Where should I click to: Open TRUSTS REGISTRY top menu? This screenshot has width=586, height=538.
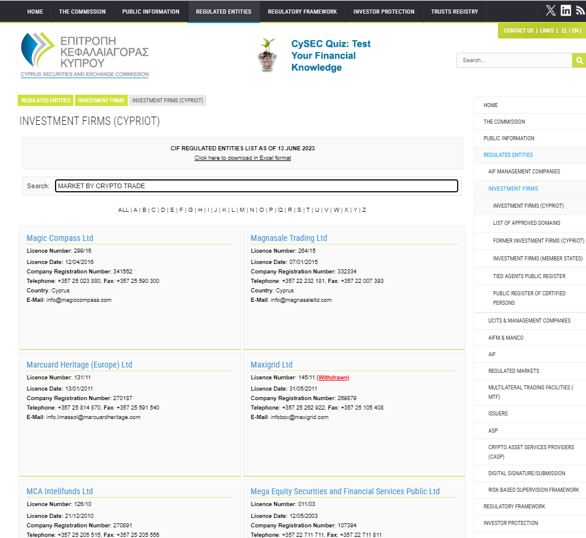click(455, 12)
